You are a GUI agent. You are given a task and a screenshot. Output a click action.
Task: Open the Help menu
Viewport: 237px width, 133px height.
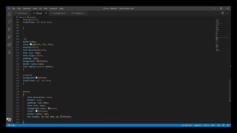(x=61, y=8)
